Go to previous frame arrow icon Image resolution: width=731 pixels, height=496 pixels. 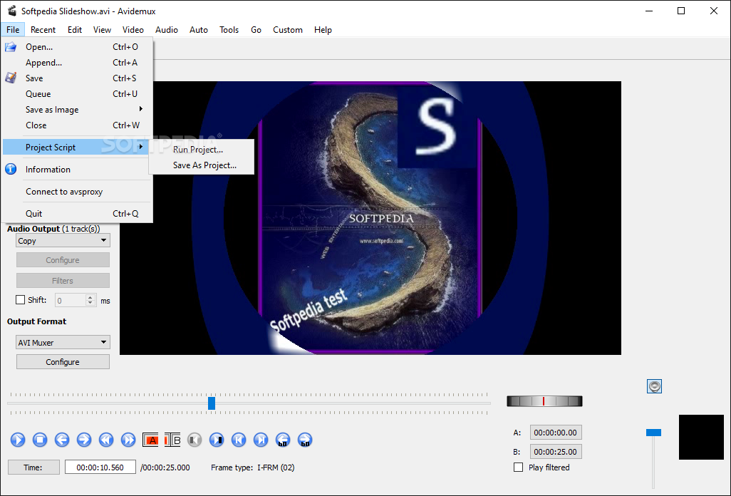point(62,440)
